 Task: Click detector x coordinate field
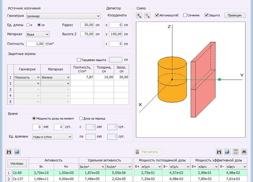116,25
